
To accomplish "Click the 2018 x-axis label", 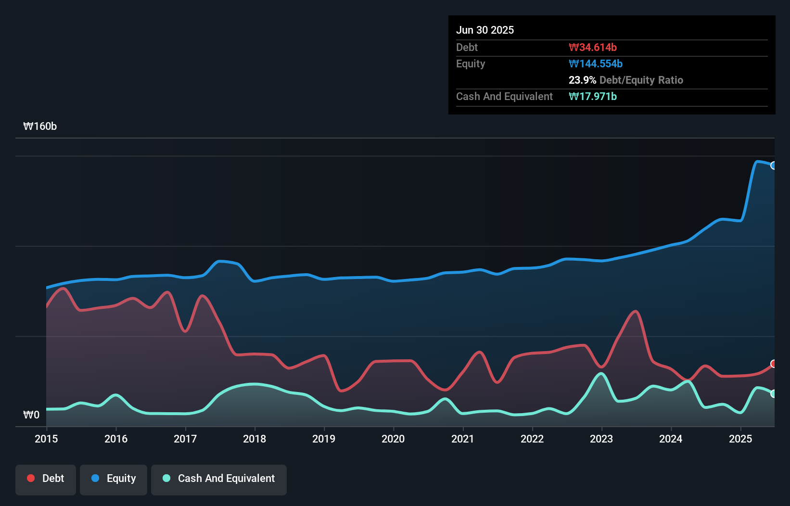I will pos(255,439).
